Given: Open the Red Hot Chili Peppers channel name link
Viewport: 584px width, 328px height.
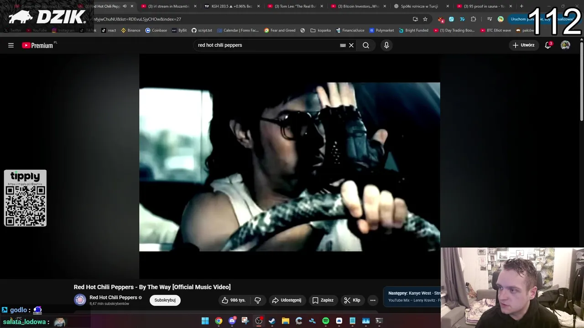Looking at the screenshot, I should (x=113, y=297).
